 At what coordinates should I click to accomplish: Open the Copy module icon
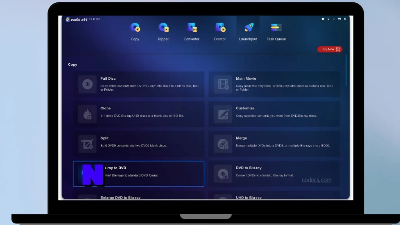pos(135,27)
